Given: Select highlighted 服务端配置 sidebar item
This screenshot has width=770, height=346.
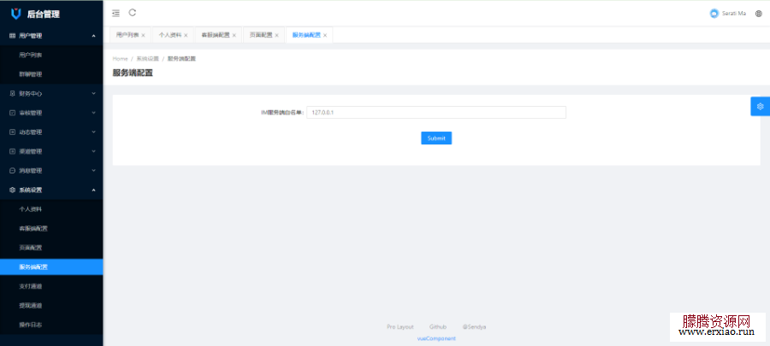Looking at the screenshot, I should point(51,267).
